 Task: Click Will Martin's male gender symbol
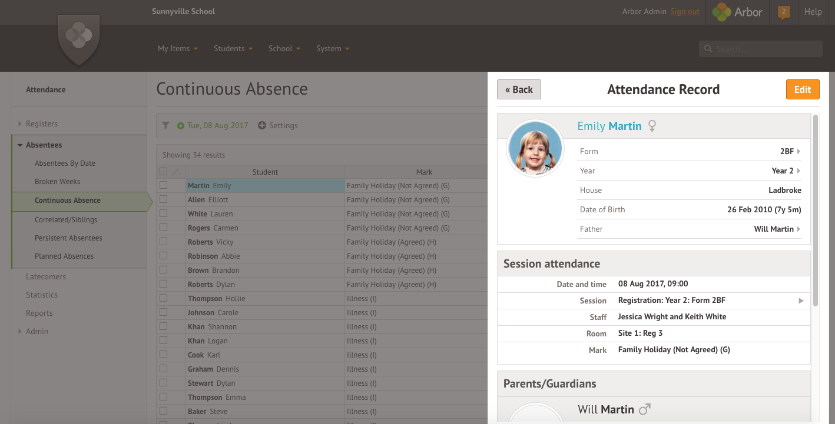point(645,409)
